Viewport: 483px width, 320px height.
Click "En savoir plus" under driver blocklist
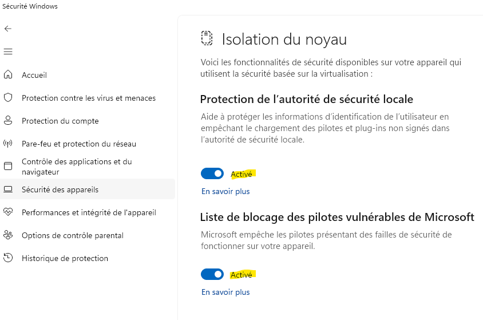[225, 292]
